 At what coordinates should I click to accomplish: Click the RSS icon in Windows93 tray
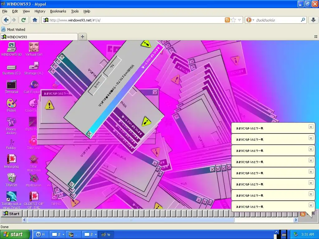click(x=302, y=214)
